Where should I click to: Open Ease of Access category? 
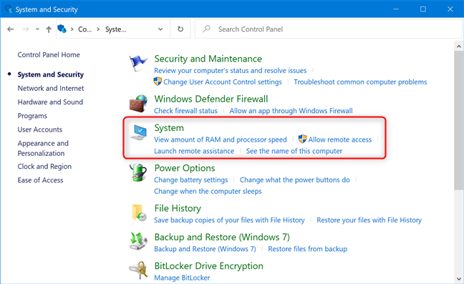tap(40, 180)
